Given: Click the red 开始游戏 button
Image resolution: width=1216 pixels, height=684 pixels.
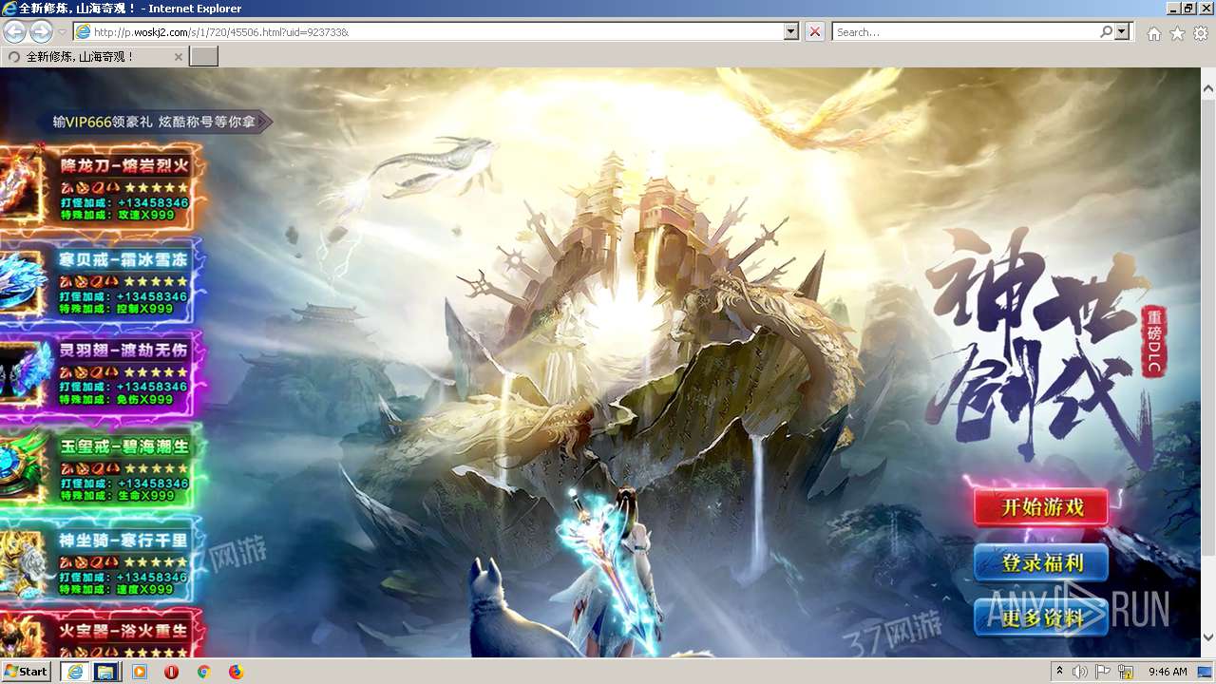Looking at the screenshot, I should (1042, 507).
